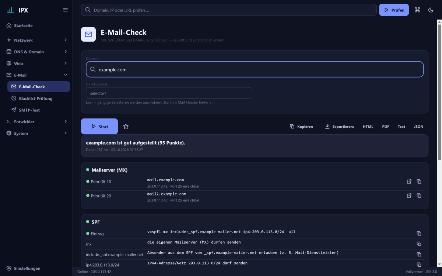Screen dimensions: 442x276
Task: Copy the v=spf1 record entry
Action: pyautogui.click(x=419, y=233)
